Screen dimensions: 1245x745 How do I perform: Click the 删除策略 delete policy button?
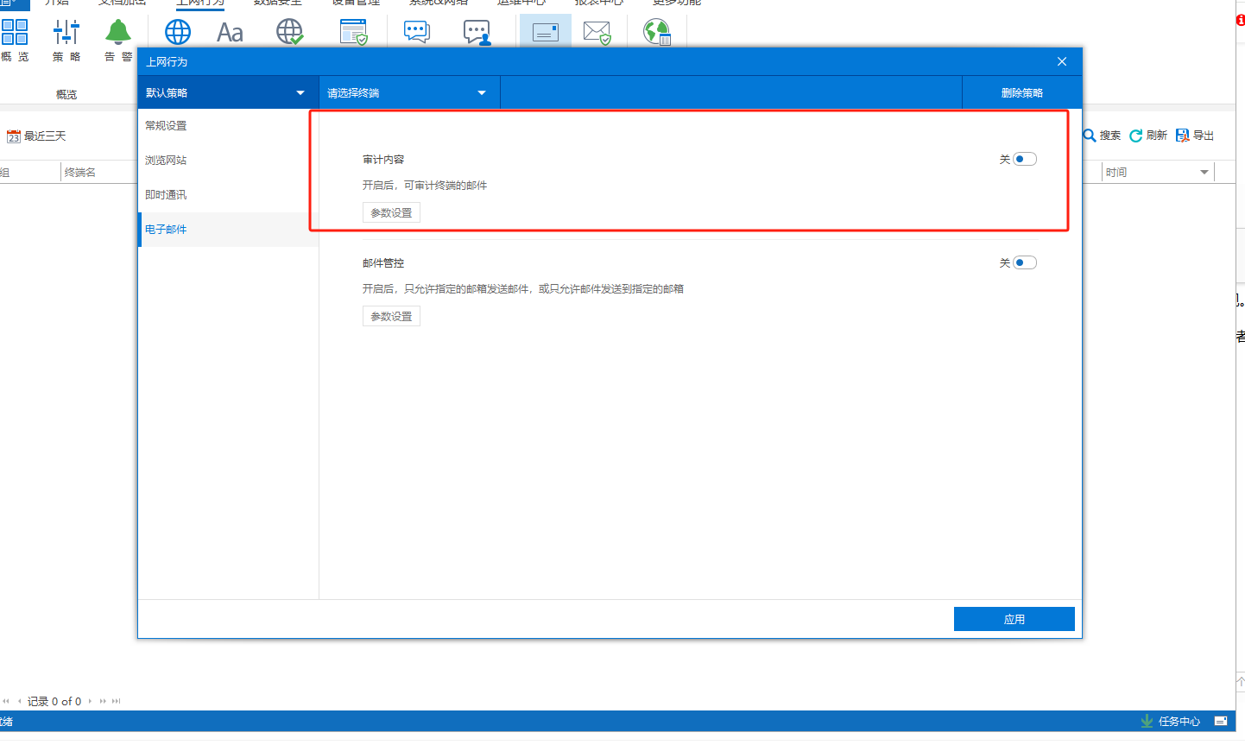[1021, 92]
